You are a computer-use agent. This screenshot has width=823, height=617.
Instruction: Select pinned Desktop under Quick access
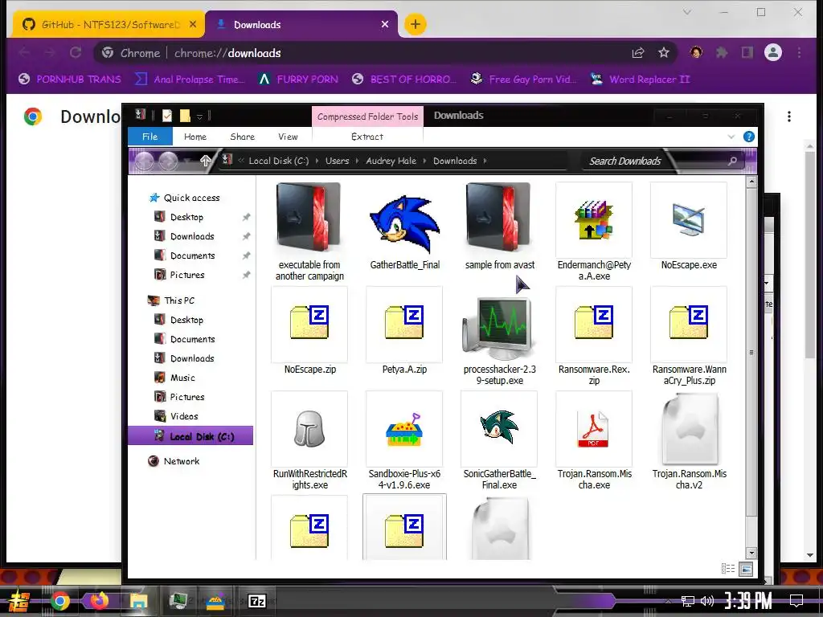click(186, 217)
